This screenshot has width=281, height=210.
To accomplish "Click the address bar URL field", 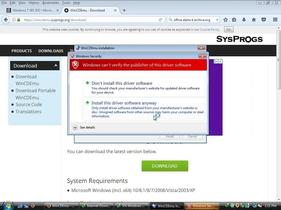I will [90, 20].
